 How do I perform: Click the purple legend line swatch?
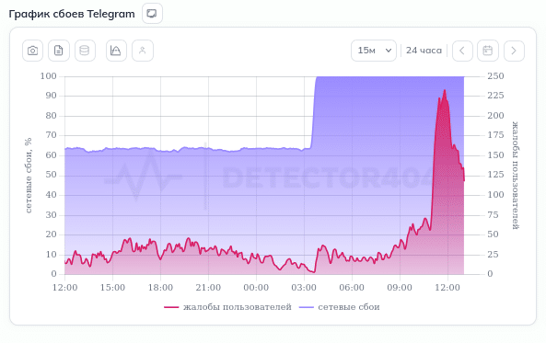[307, 307]
